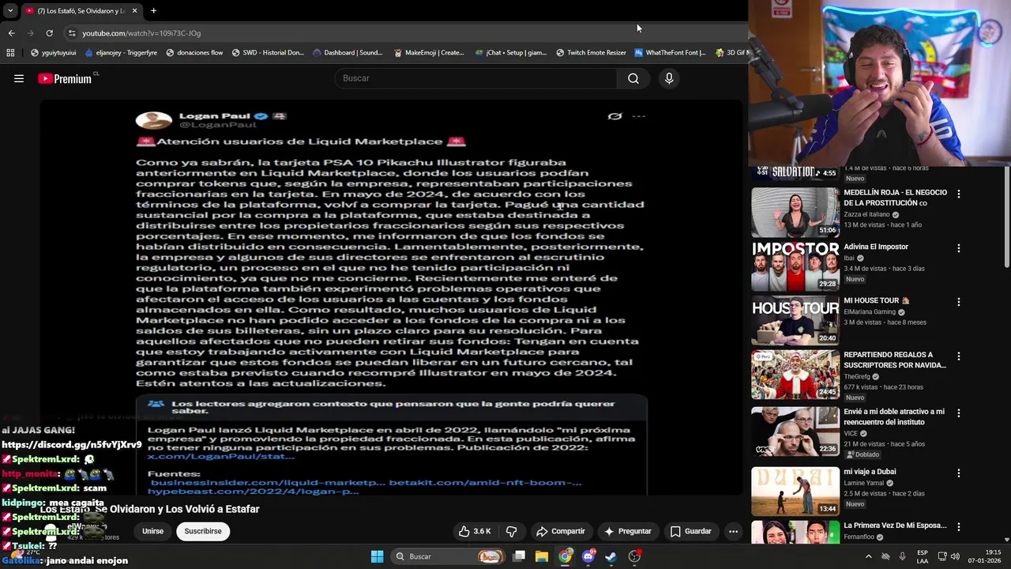Focus the YouTube Buscar search field

[x=476, y=78]
